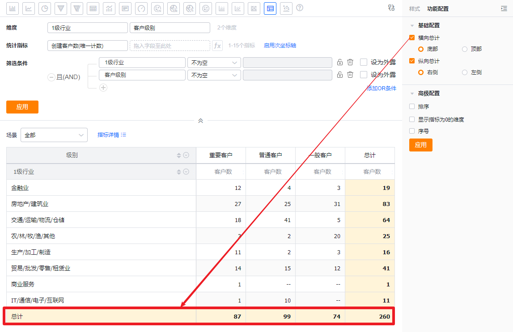Click the lock icon on 客户级别 filter row
The width and height of the screenshot is (513, 332).
point(340,75)
